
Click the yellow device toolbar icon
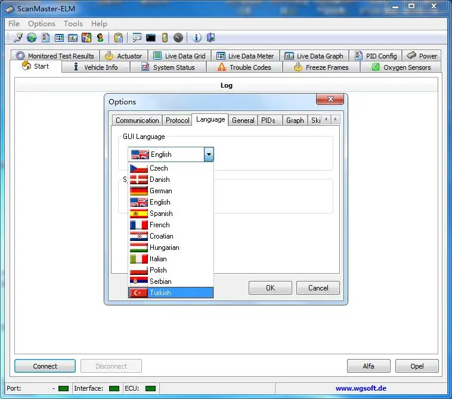(165, 38)
